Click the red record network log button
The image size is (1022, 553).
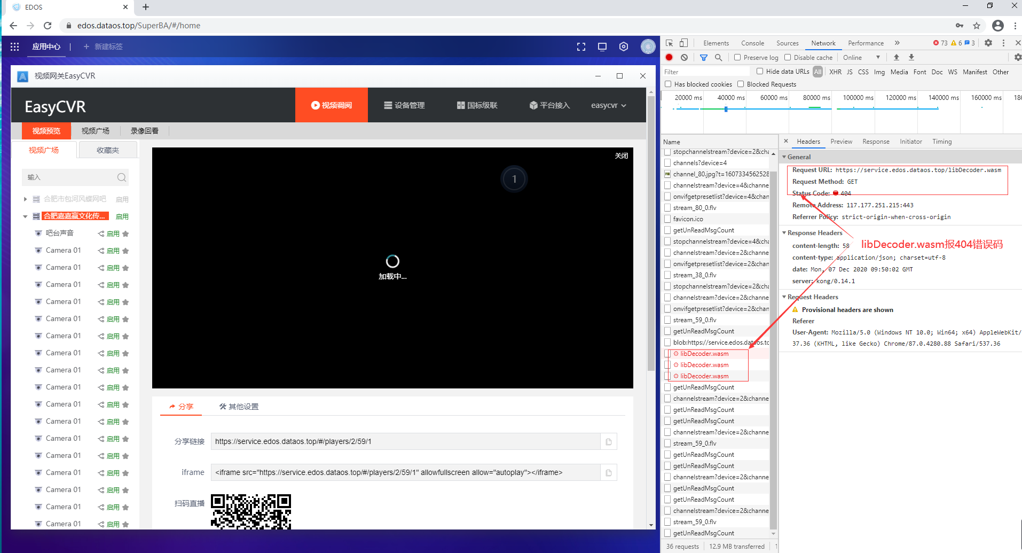click(669, 57)
